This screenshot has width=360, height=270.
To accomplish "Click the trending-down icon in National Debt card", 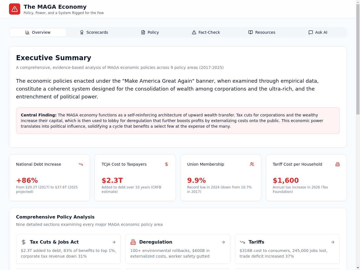I will 81,164.
